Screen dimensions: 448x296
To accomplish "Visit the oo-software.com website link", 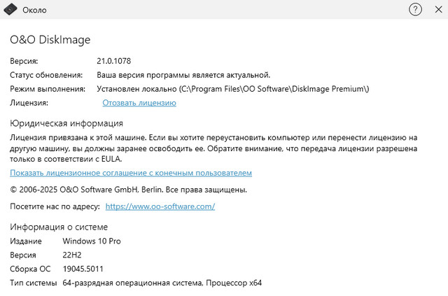I will click(160, 206).
